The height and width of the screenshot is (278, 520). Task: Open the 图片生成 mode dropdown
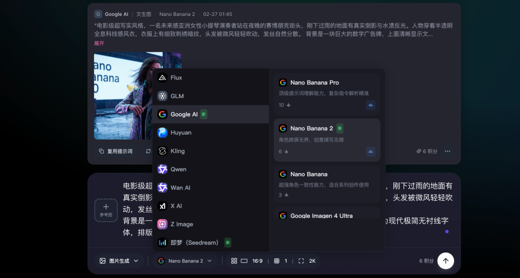(x=119, y=261)
